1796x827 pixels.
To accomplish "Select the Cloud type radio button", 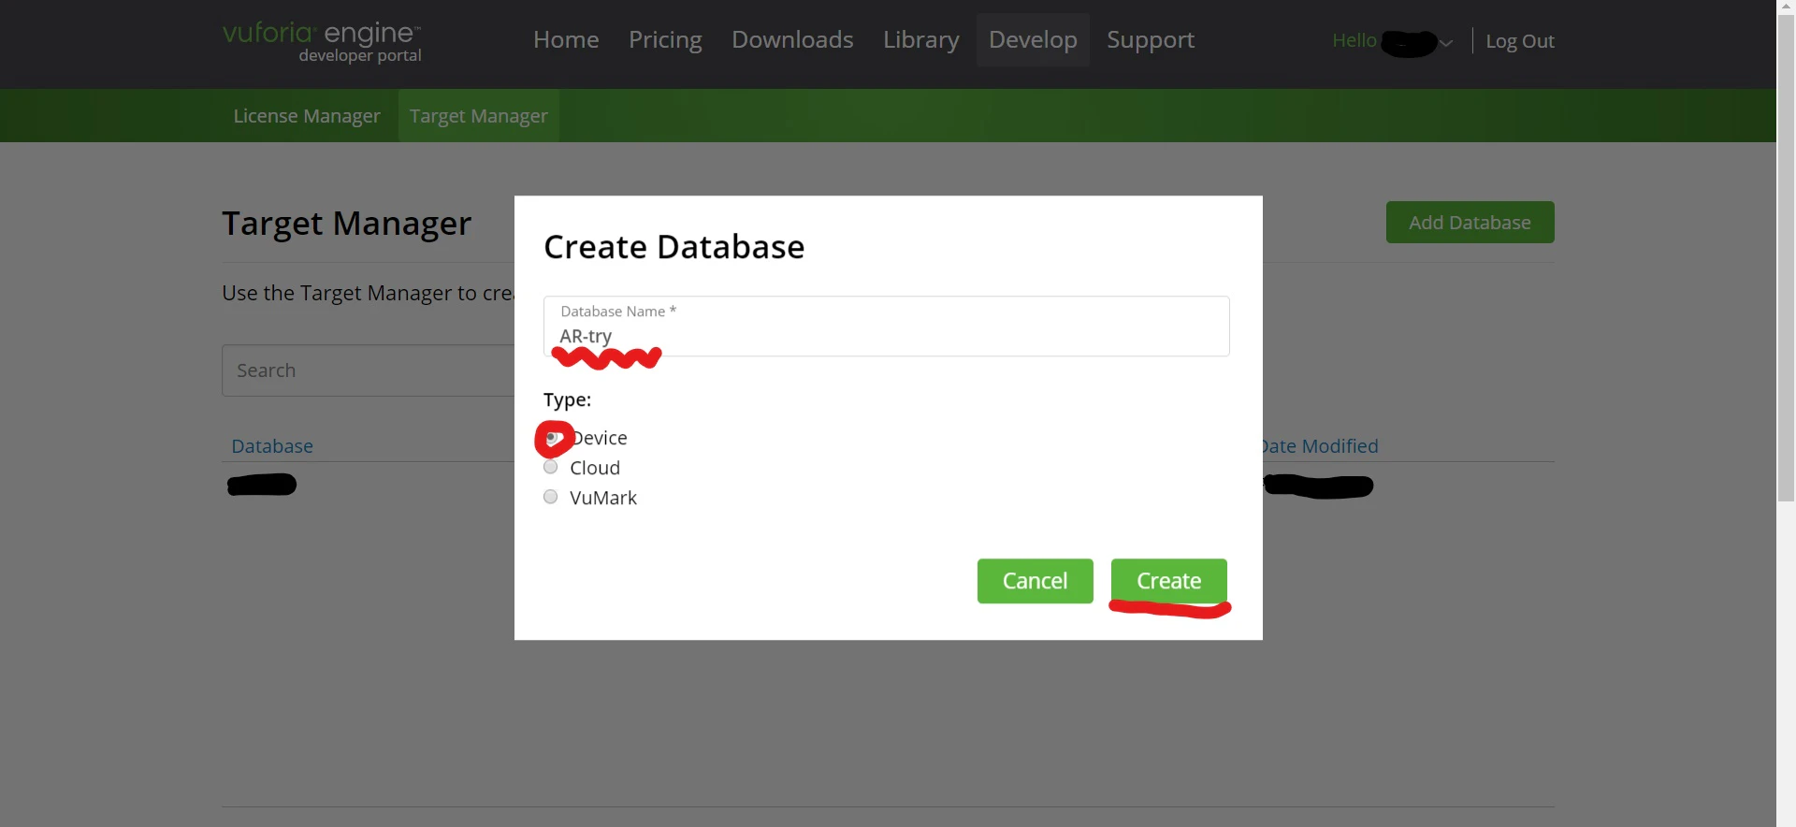I will tap(551, 467).
